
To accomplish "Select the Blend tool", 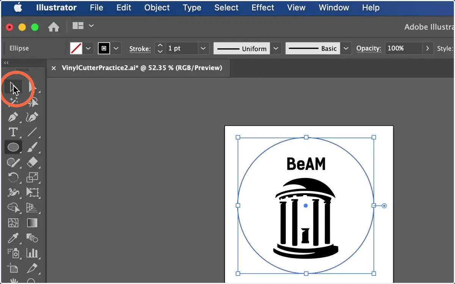I will tap(32, 238).
